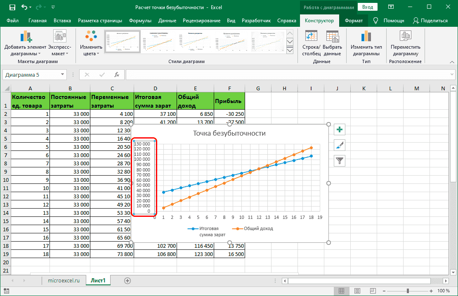
Task: Click Change Colors (Изменить цвета) icon
Action: click(88, 37)
